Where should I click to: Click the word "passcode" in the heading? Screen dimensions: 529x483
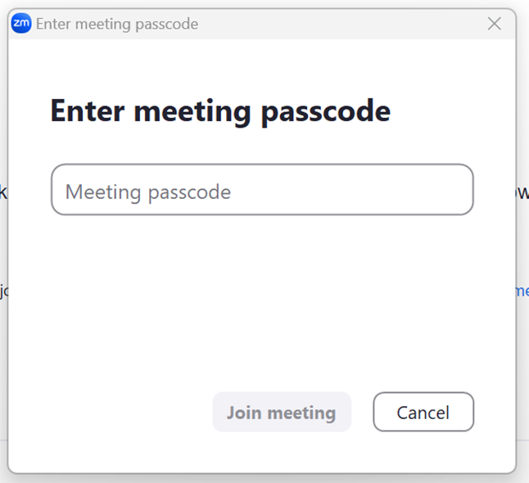pos(325,111)
